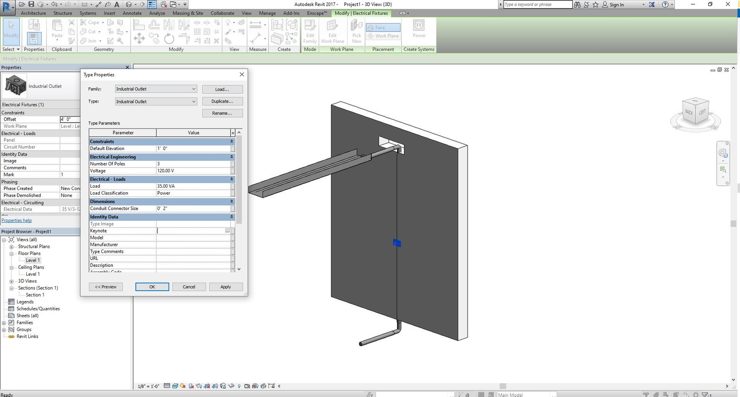Screen dimensions: 740x397
Task: Click the Duplicate... button
Action: click(222, 101)
